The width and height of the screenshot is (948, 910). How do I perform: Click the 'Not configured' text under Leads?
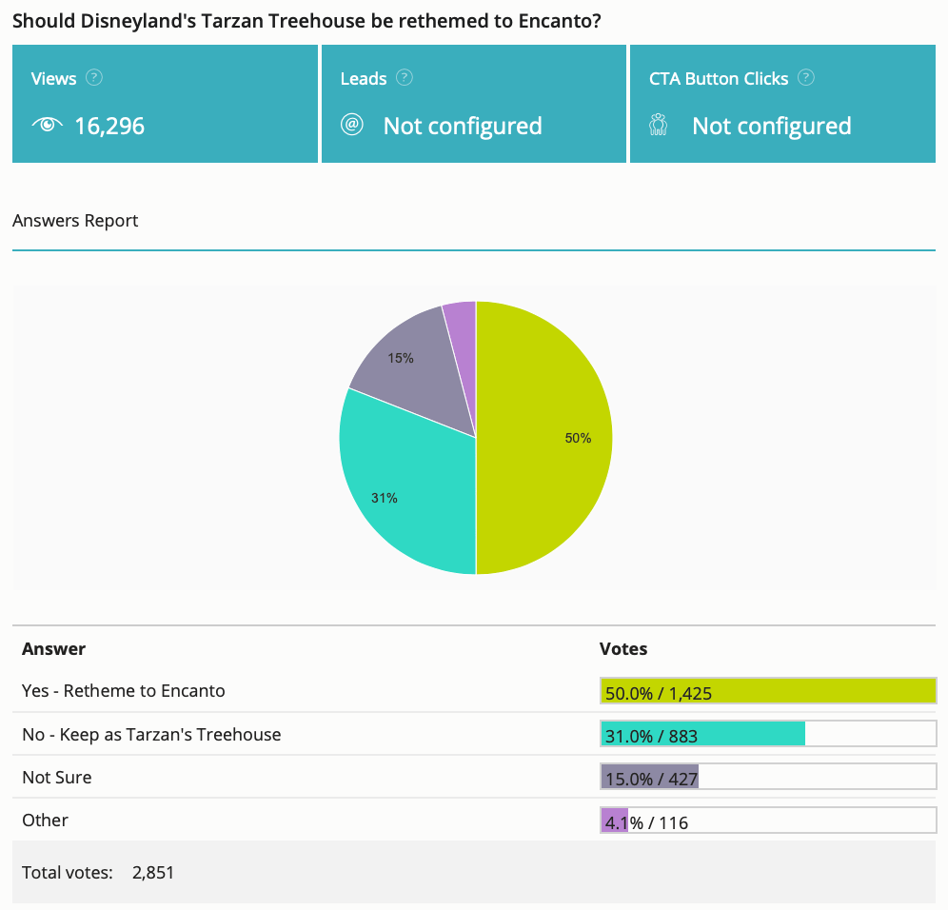point(463,126)
